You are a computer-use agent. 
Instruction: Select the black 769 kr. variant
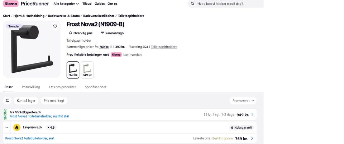click(73, 70)
